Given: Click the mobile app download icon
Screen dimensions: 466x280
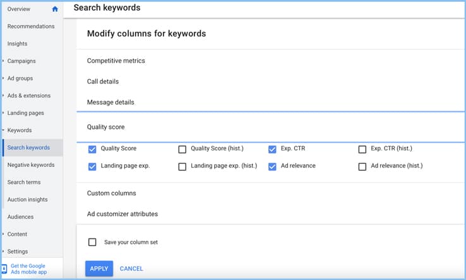Looking at the screenshot, I should click(4, 269).
